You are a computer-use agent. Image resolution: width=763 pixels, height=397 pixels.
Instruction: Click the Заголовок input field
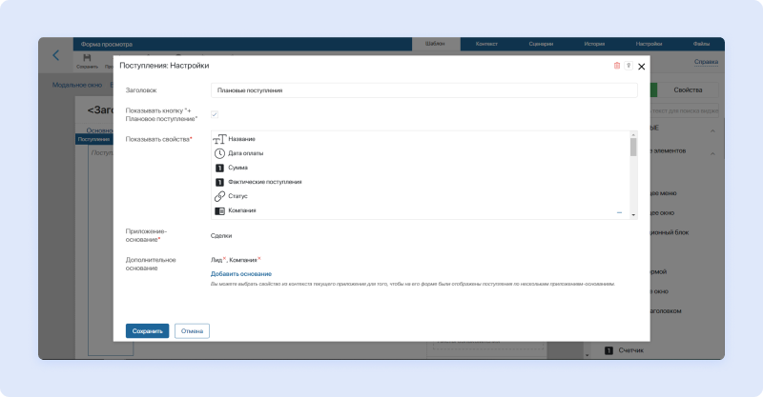[x=423, y=90]
